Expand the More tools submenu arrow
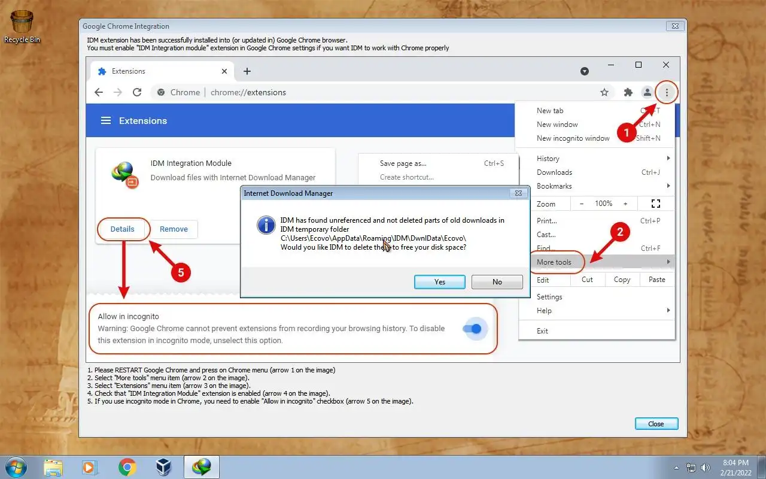This screenshot has height=479, width=766. pyautogui.click(x=668, y=262)
